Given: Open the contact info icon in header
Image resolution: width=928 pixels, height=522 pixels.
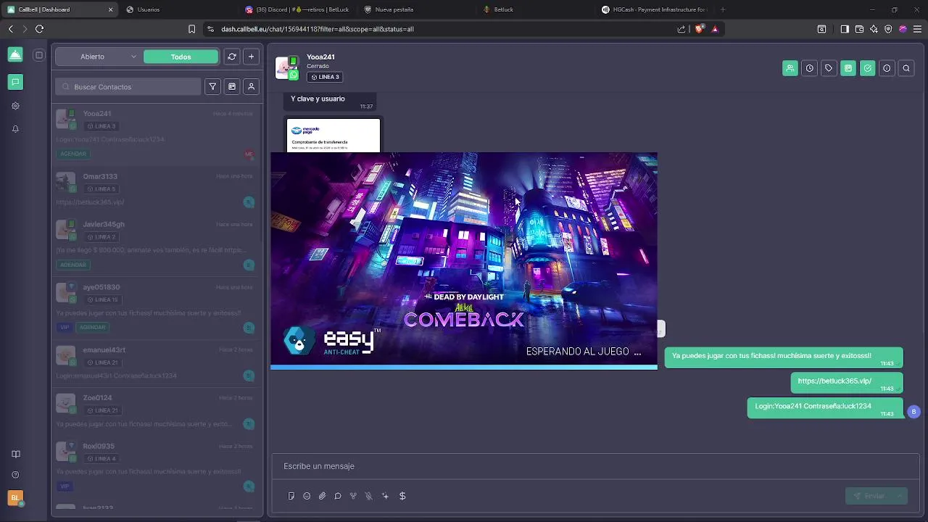Looking at the screenshot, I should coord(887,68).
